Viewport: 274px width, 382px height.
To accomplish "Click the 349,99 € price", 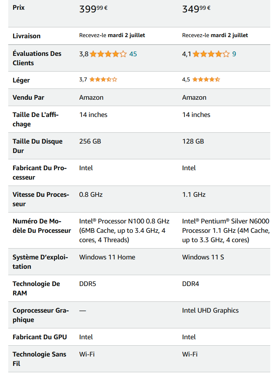I will tap(197, 9).
